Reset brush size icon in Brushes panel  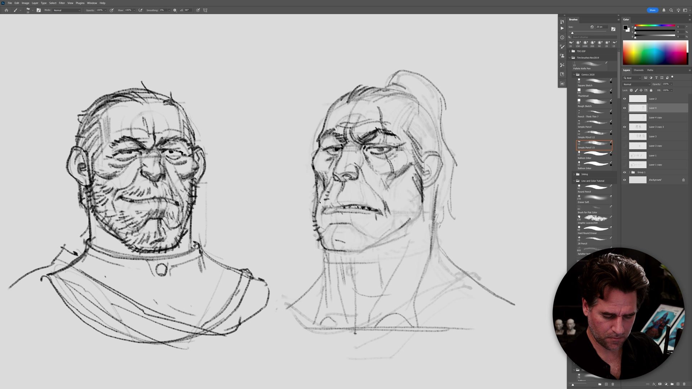point(592,27)
